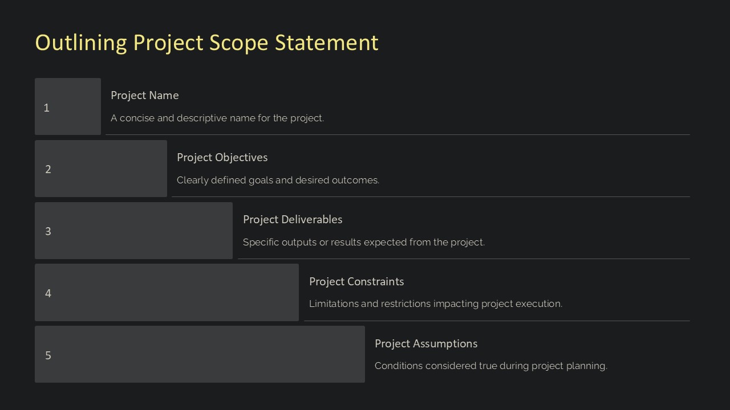Select the number 3 label

point(48,231)
